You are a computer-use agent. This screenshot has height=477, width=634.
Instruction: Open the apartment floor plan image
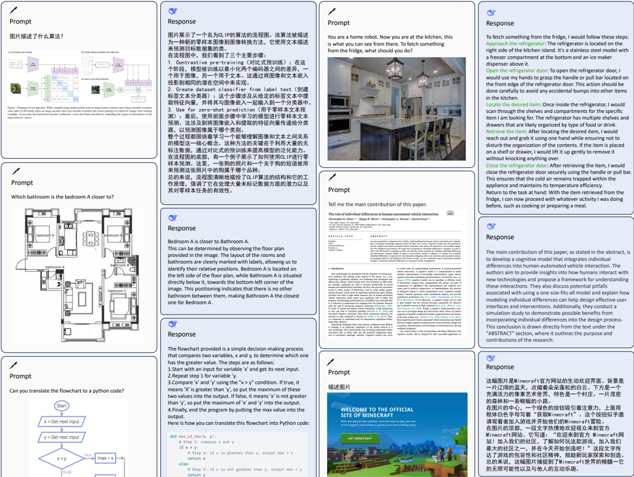tap(77, 275)
